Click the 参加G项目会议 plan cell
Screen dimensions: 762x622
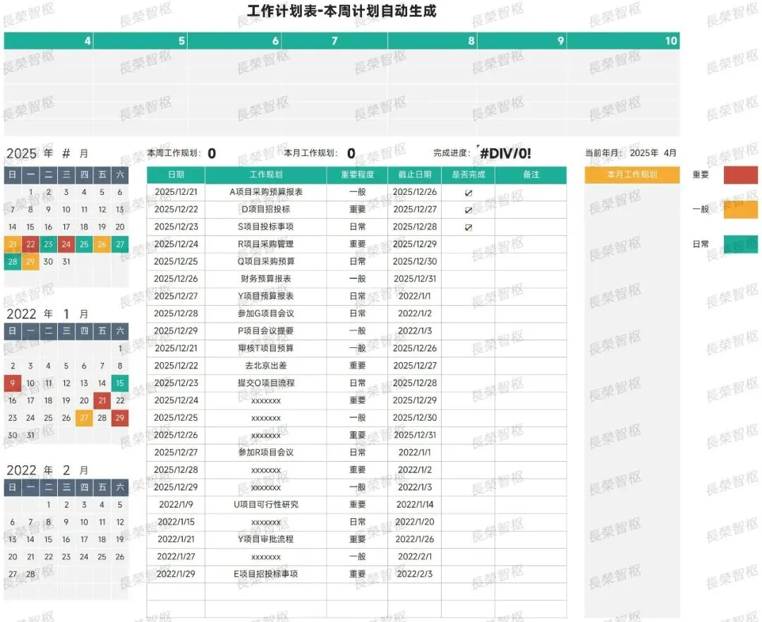pos(266,313)
